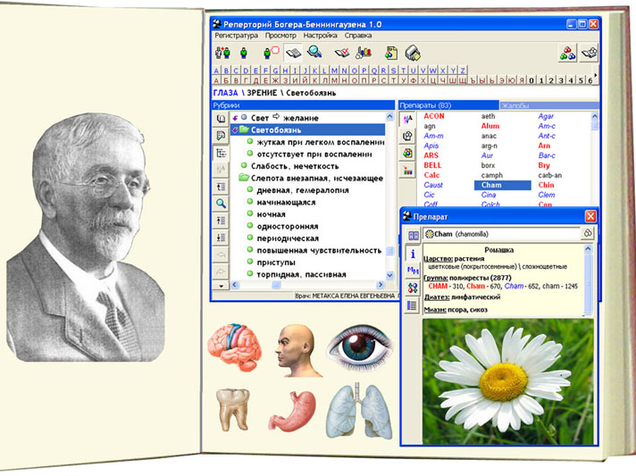
Task: Select the BELL remedy in list
Action: point(434,165)
